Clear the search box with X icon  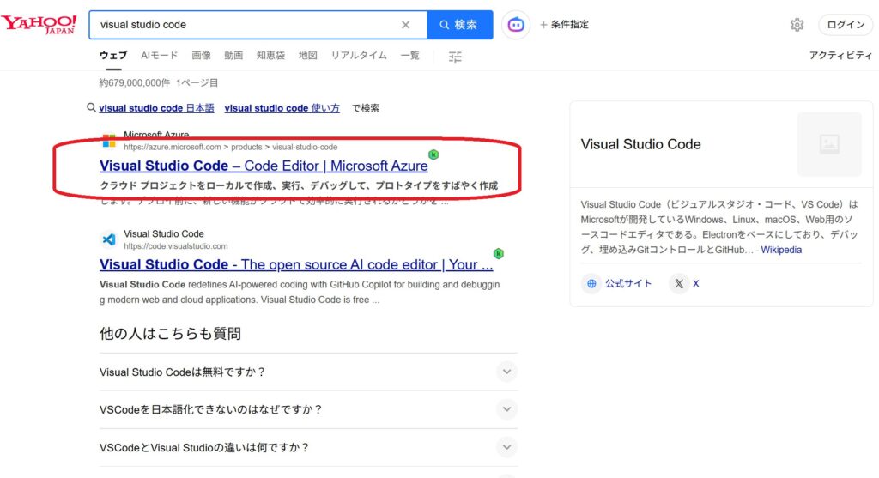tap(405, 25)
